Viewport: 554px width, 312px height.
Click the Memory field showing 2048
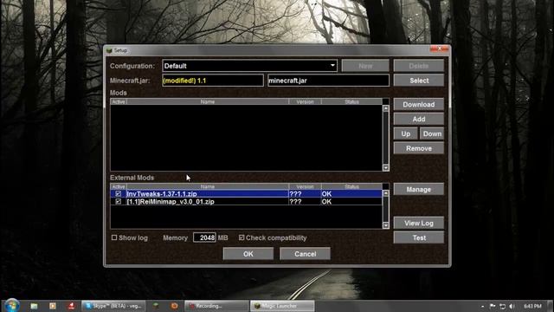[x=204, y=237]
